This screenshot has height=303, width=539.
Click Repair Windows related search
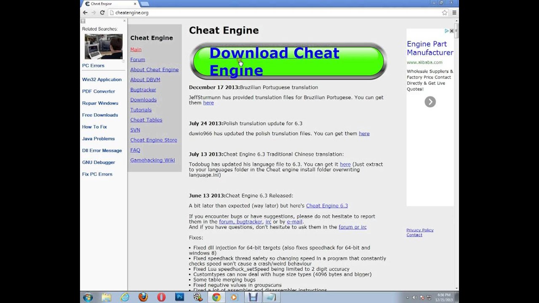click(x=100, y=103)
